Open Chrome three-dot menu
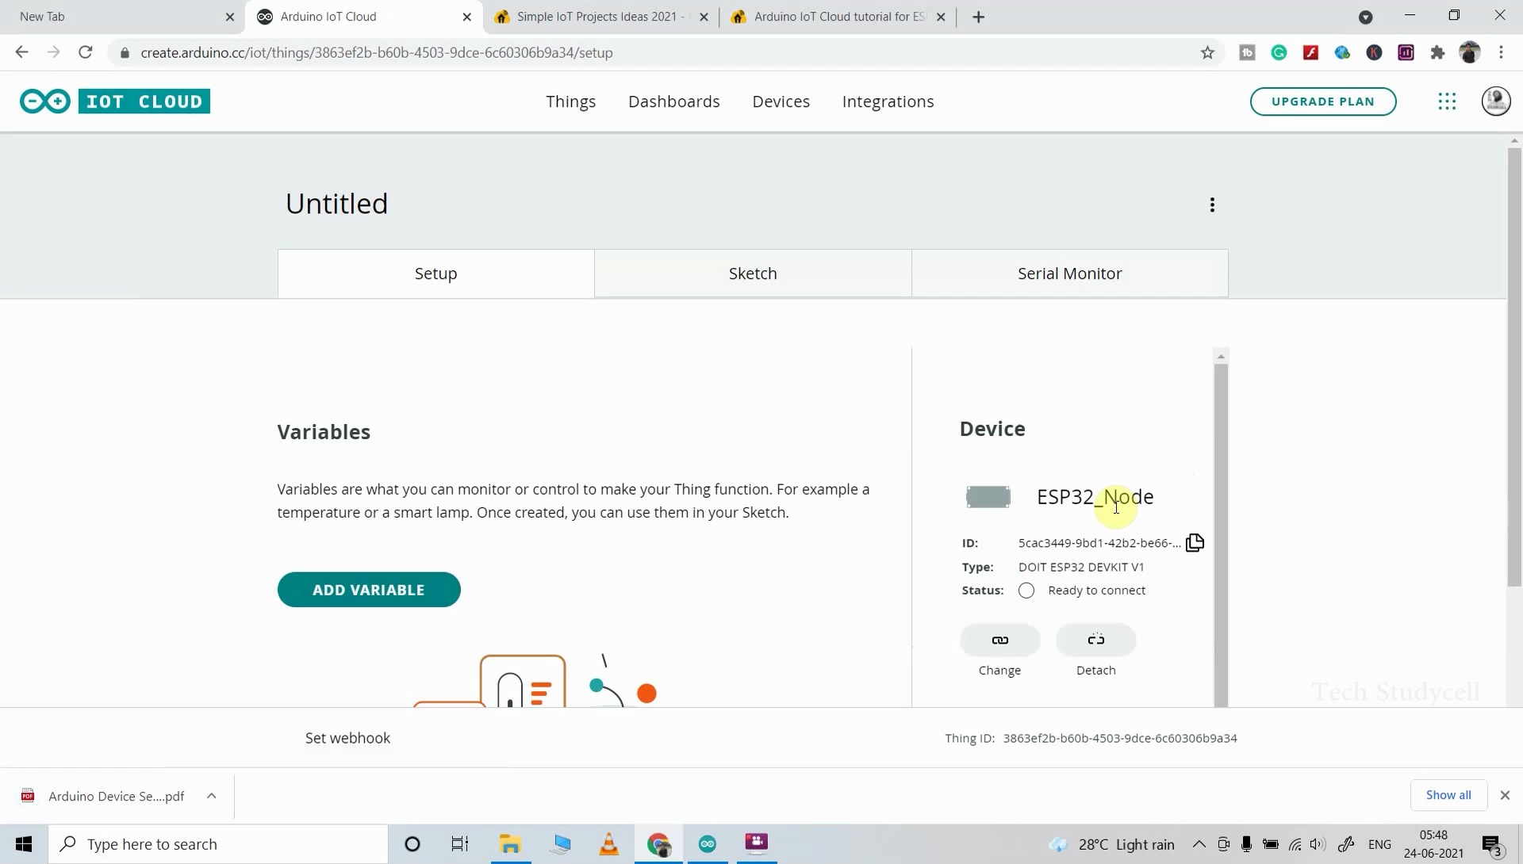The width and height of the screenshot is (1523, 864). point(1501,53)
